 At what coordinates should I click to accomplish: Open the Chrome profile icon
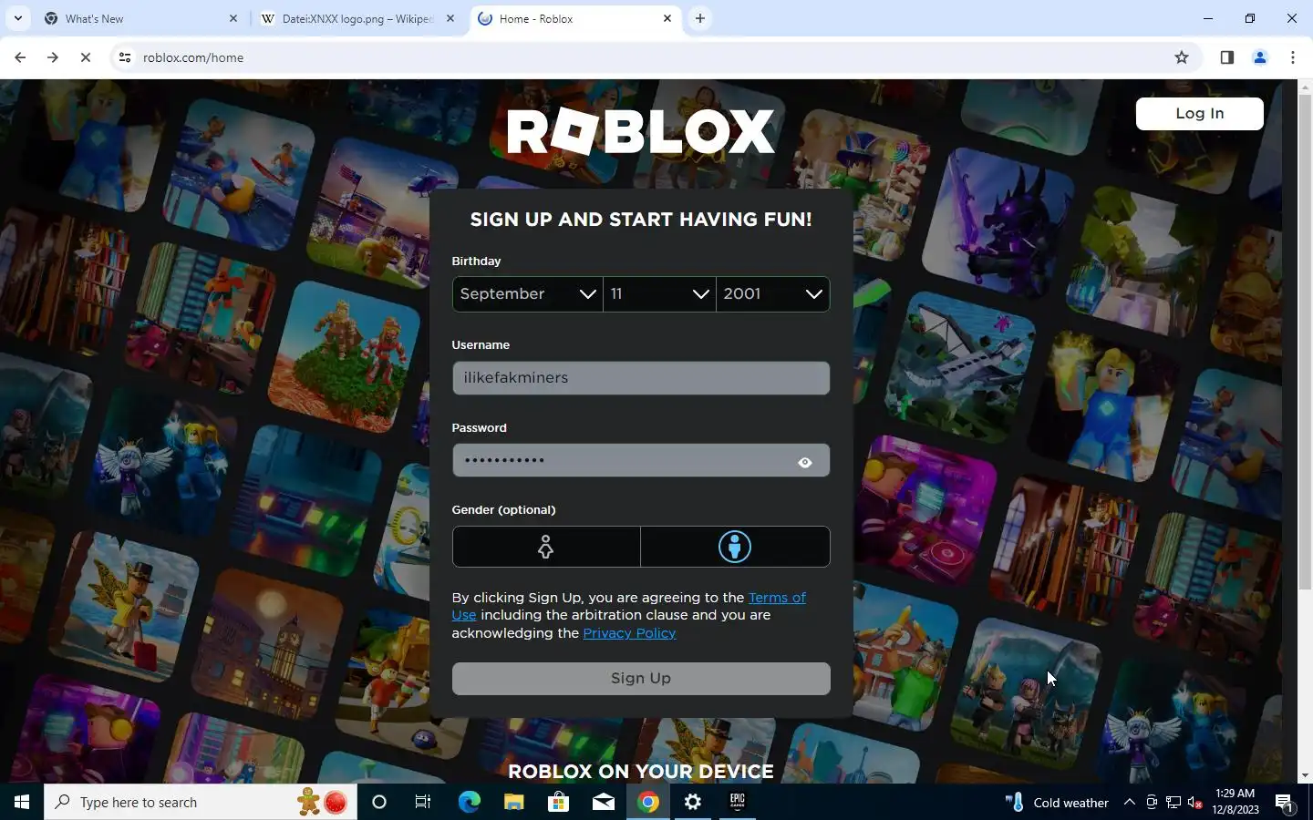click(1260, 57)
